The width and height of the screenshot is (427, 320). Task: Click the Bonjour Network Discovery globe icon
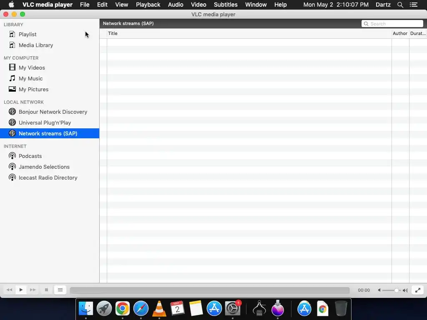(12, 112)
